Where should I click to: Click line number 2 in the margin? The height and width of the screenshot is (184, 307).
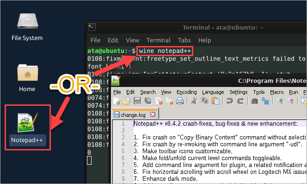pos(123,130)
